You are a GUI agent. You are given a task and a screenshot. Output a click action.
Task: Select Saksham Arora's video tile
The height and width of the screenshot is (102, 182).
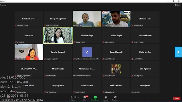29,19
